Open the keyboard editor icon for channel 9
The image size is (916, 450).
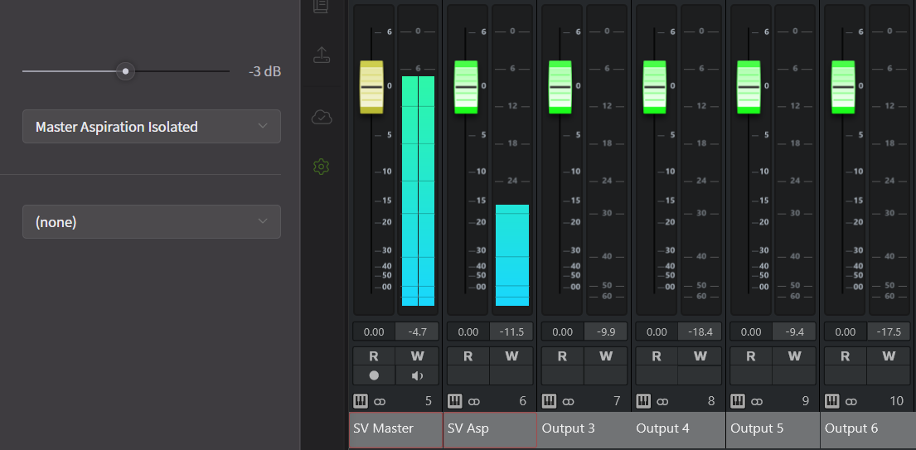[738, 401]
